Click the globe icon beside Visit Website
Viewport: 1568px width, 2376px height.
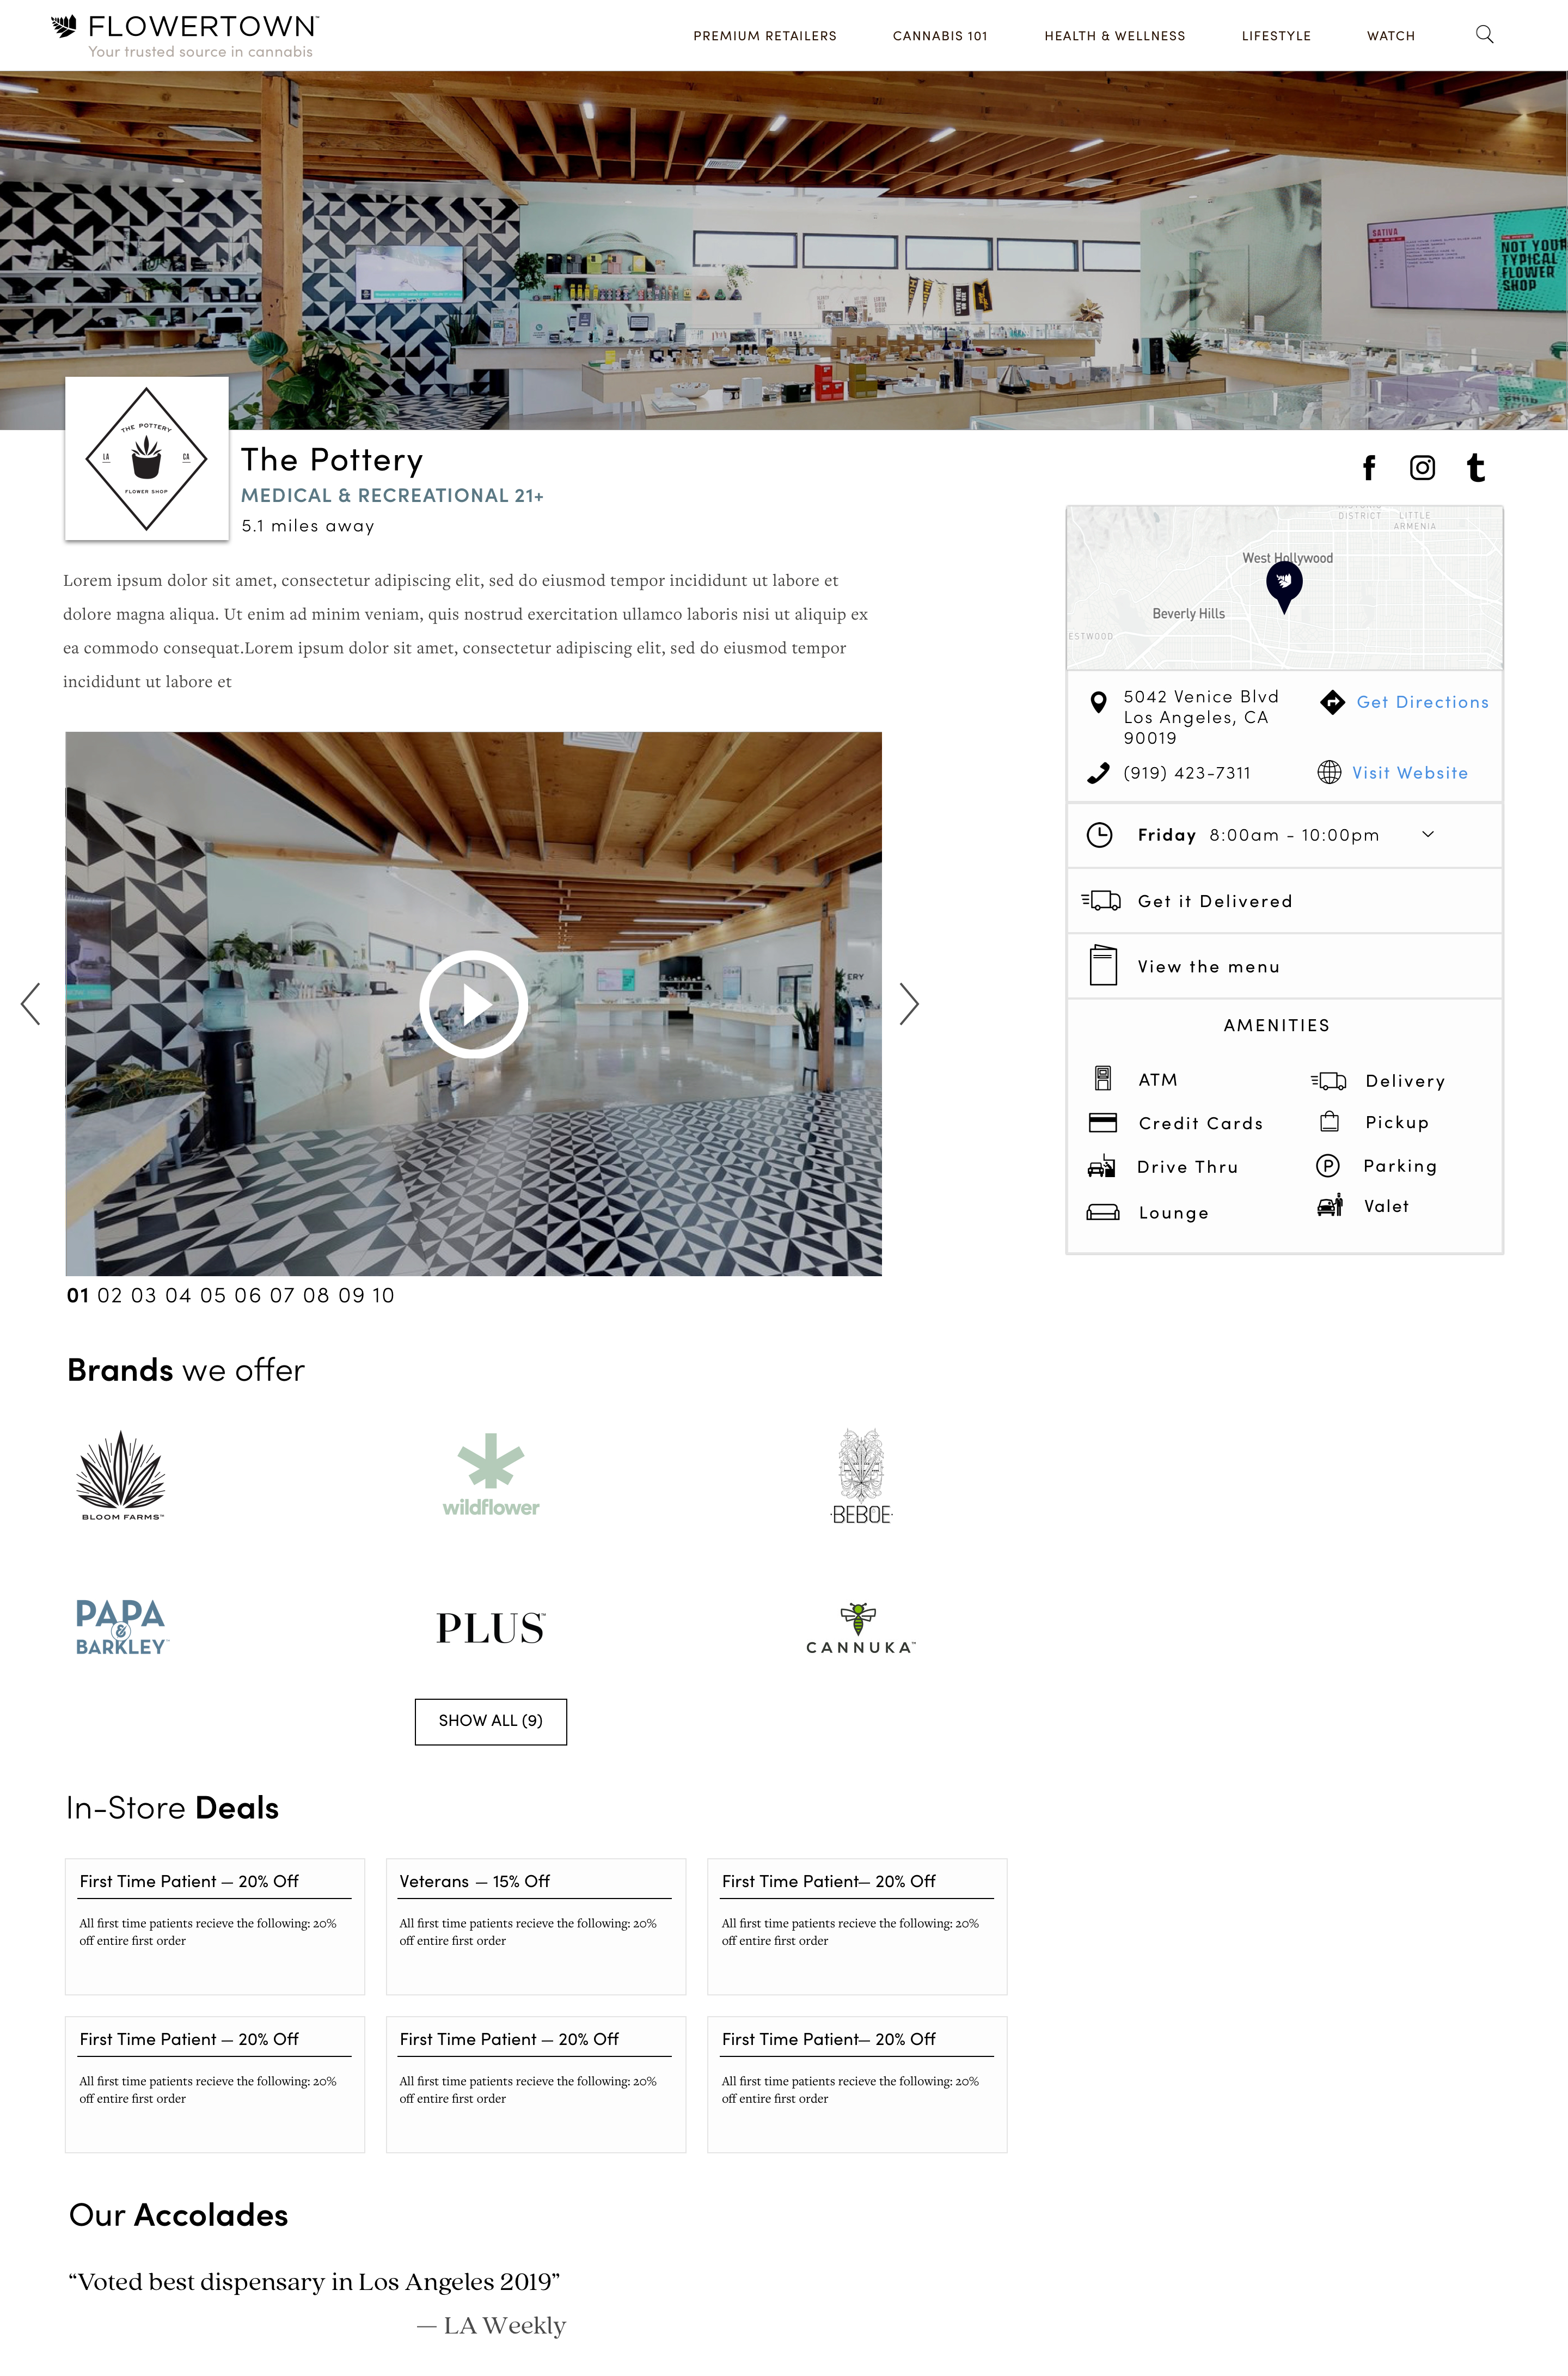(x=1329, y=773)
